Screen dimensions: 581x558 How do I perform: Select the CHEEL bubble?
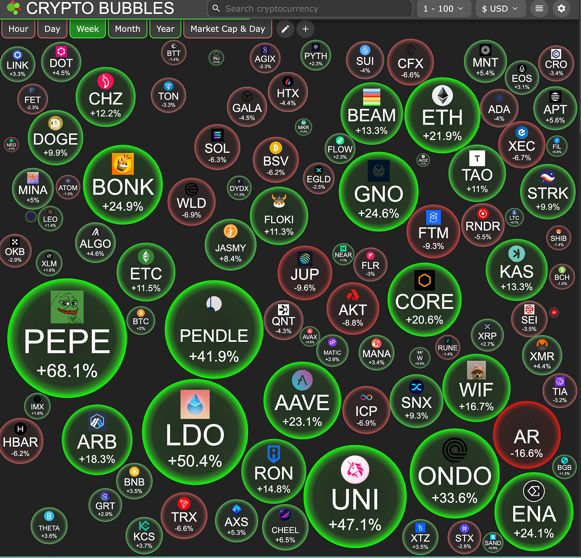(285, 527)
